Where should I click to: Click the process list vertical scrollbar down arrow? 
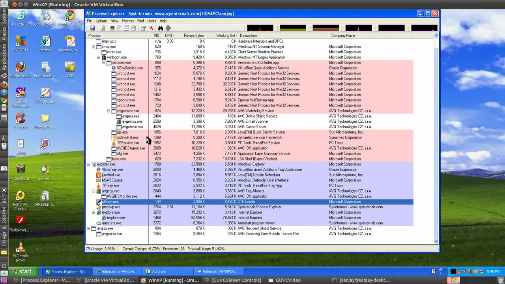436,241
